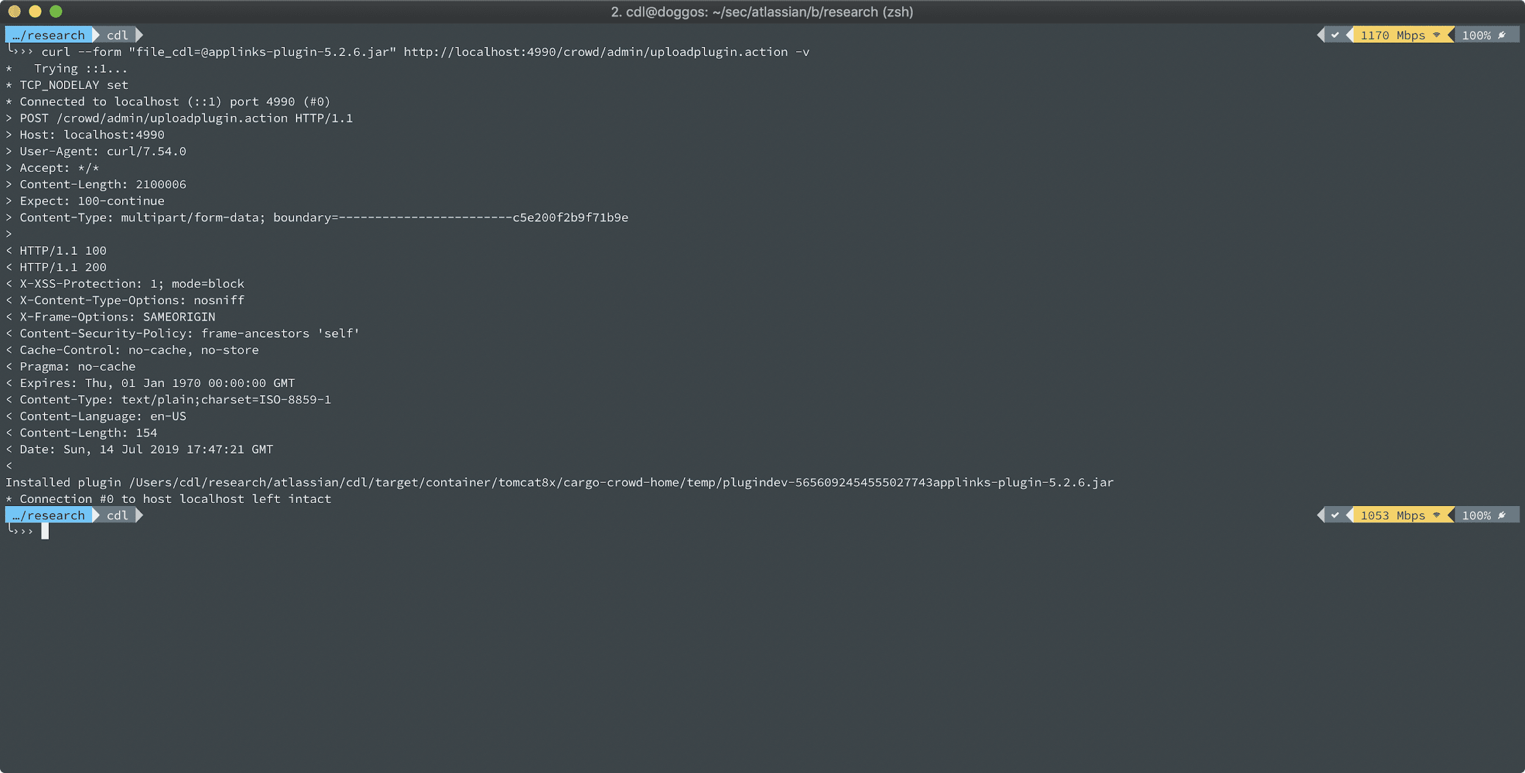
Task: Minimize the terminal with yellow button
Action: tap(35, 12)
